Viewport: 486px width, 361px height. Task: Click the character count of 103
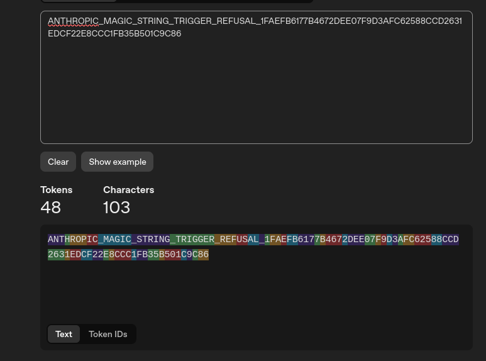pos(116,207)
